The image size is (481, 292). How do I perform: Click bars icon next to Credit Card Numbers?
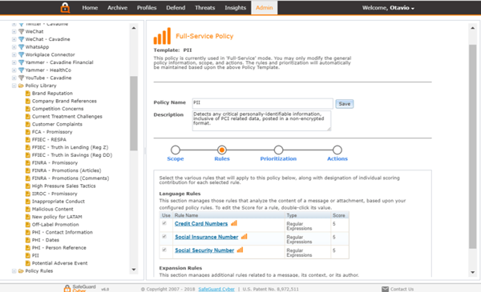pos(234,223)
